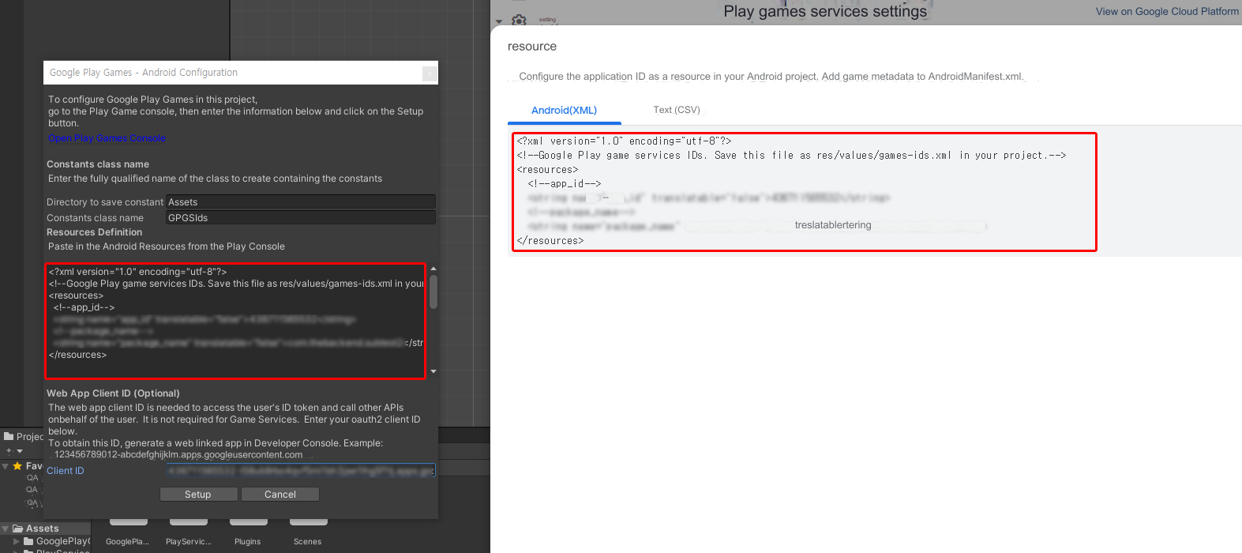Click the Resources Definition heading
This screenshot has width=1242, height=553.
tap(95, 232)
